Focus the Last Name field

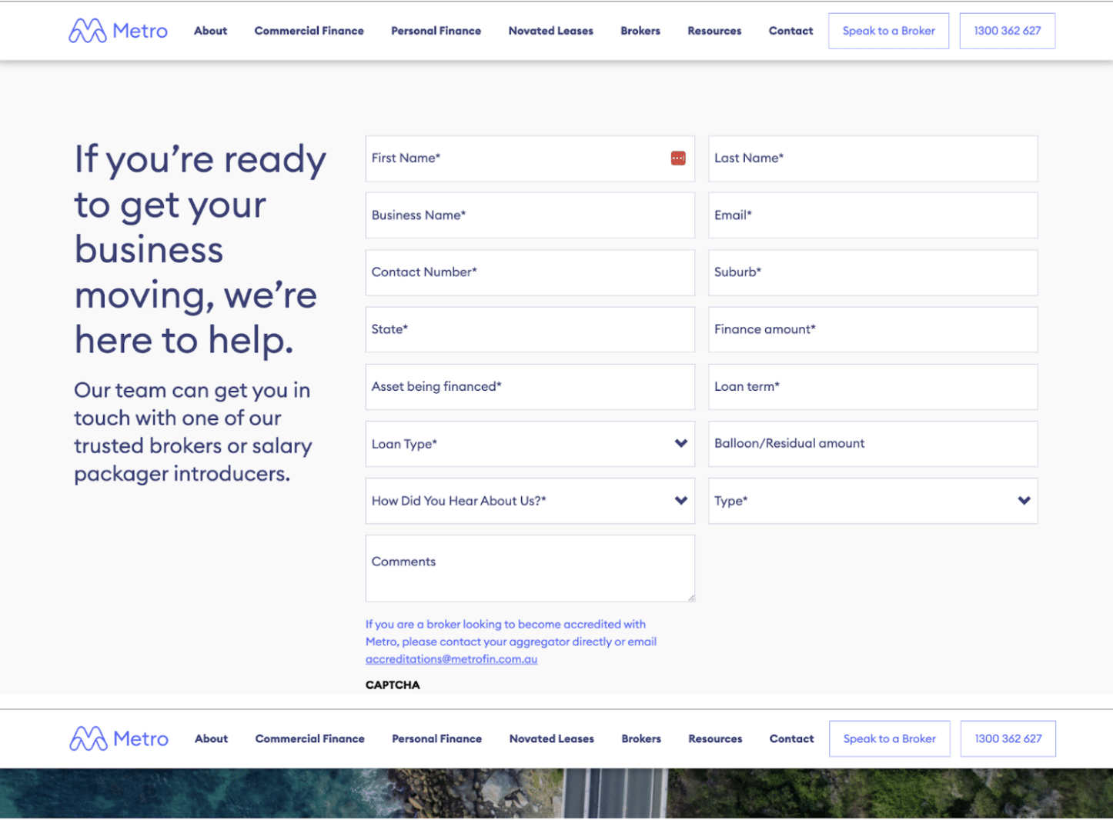point(872,158)
